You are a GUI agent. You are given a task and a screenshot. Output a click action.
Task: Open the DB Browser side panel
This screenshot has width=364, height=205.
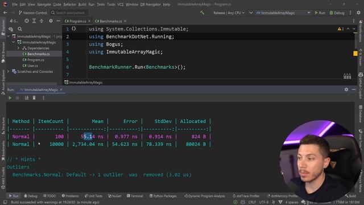3,52
